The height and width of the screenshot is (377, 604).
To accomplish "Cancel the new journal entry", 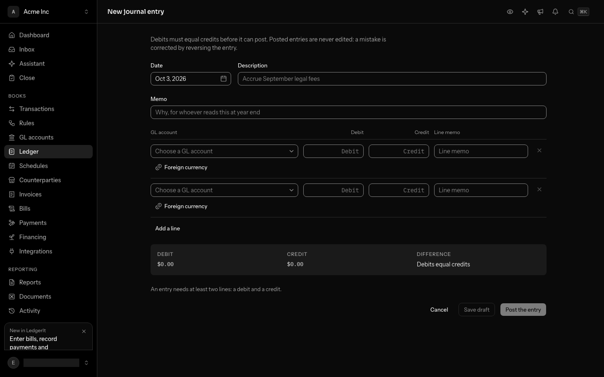I will [x=439, y=310].
